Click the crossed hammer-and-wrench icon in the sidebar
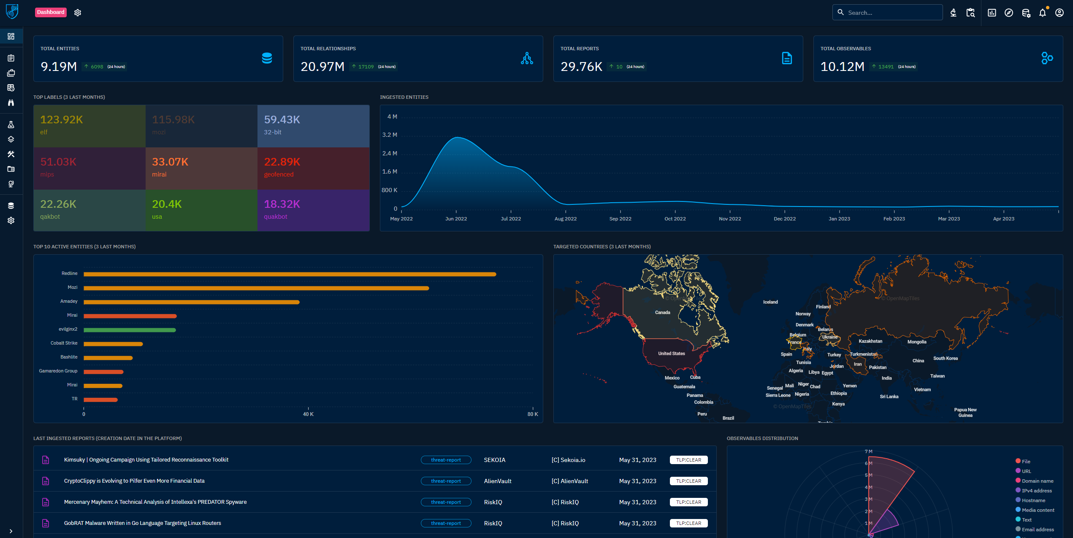This screenshot has width=1073, height=538. 11,154
